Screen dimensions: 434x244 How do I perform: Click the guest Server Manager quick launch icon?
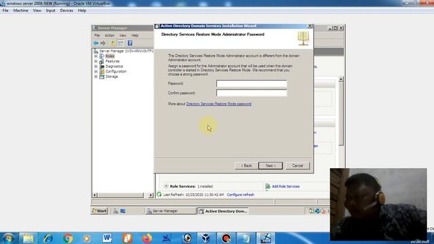coord(116,211)
